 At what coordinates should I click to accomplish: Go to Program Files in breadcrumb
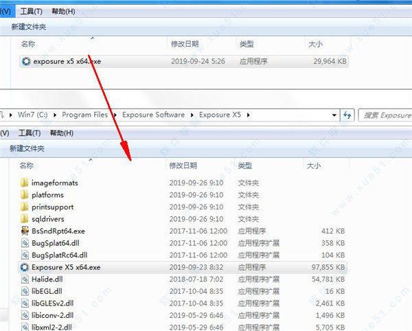click(85, 115)
